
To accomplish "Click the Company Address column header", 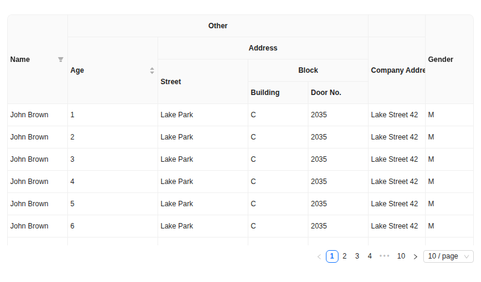I will pyautogui.click(x=397, y=70).
